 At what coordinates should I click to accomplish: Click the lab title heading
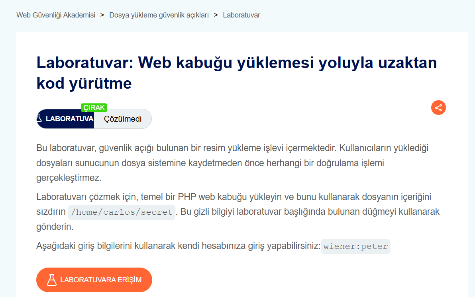[x=237, y=73]
